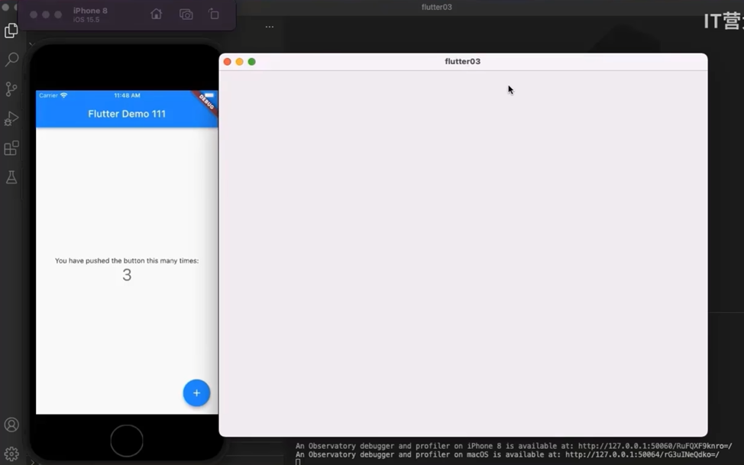Open the Extensions view
744x465 pixels.
[x=11, y=147]
